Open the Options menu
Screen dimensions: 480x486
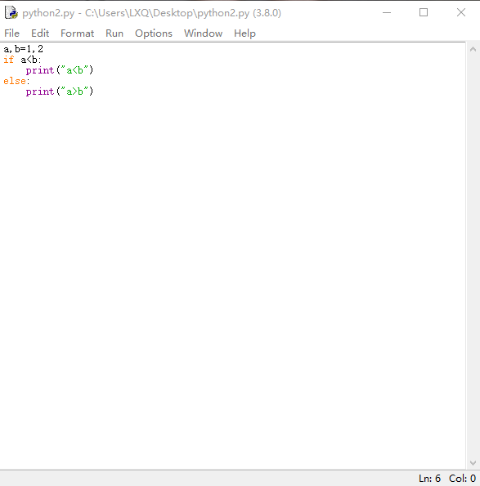pyautogui.click(x=154, y=33)
